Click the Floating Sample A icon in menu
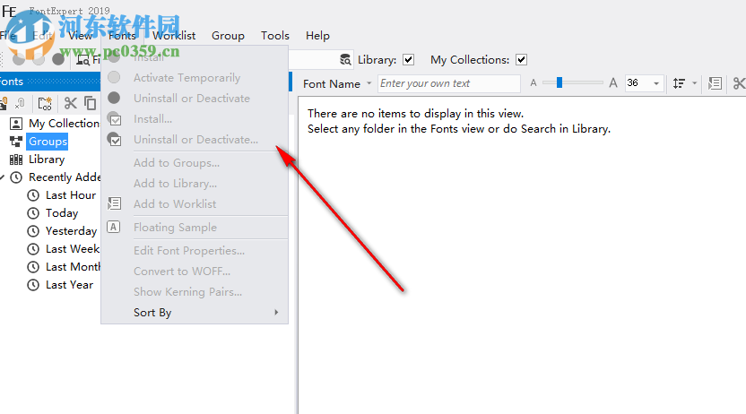This screenshot has height=414, width=746. coord(114,227)
